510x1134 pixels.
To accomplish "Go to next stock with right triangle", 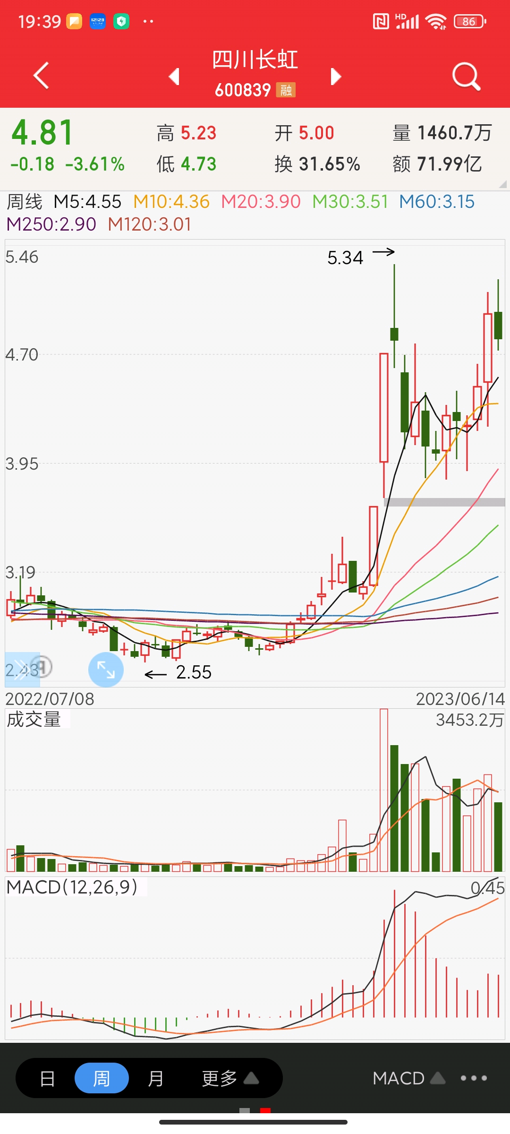I will tap(336, 76).
